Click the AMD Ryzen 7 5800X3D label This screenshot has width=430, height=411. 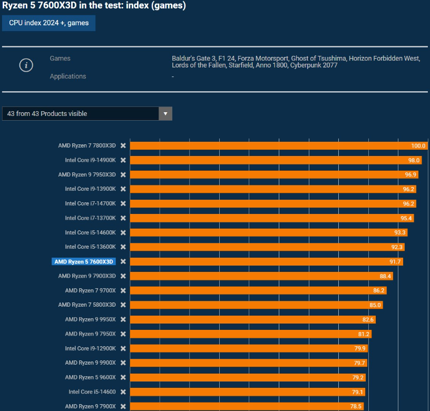(x=87, y=305)
